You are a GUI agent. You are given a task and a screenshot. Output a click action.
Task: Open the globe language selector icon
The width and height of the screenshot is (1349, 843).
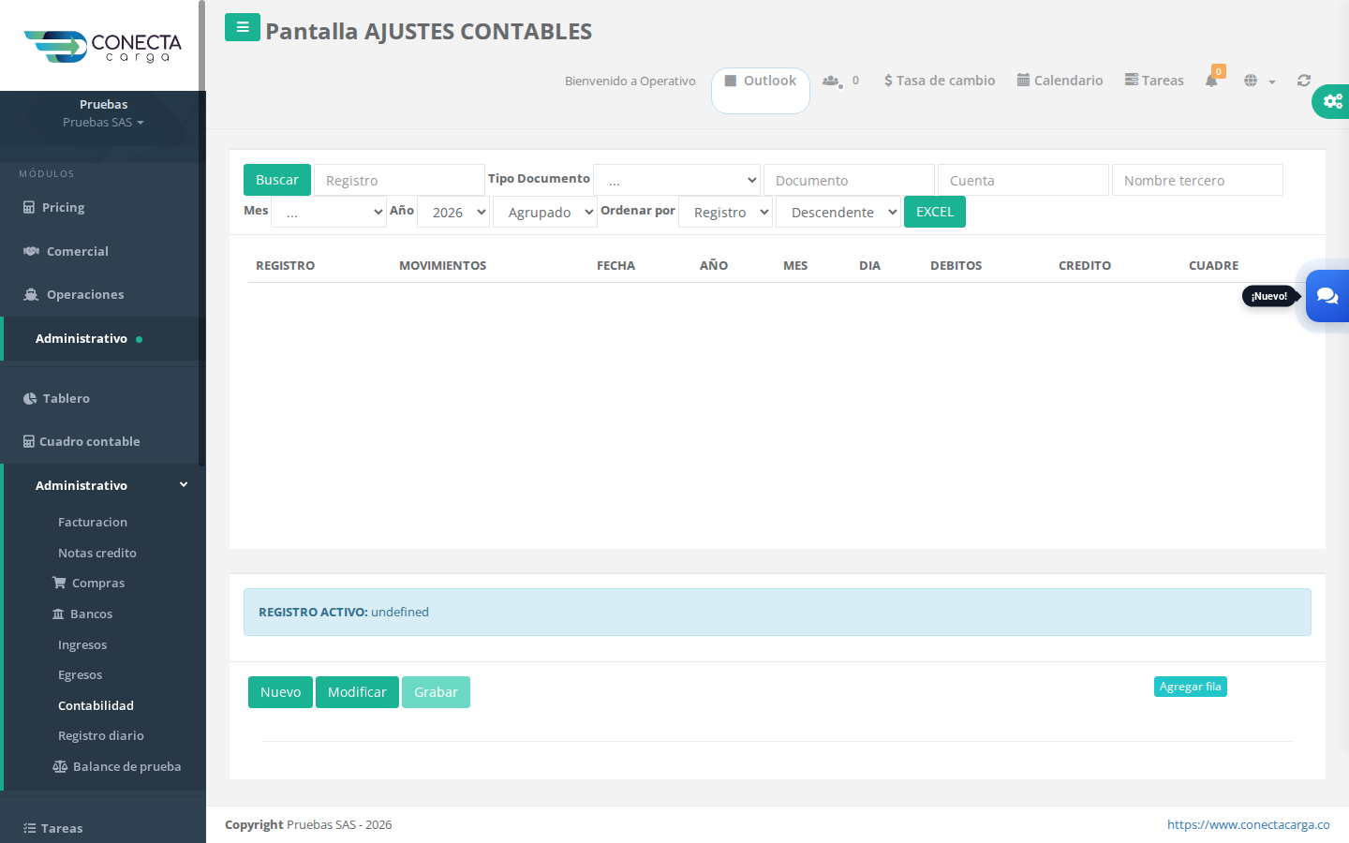pos(1251,81)
